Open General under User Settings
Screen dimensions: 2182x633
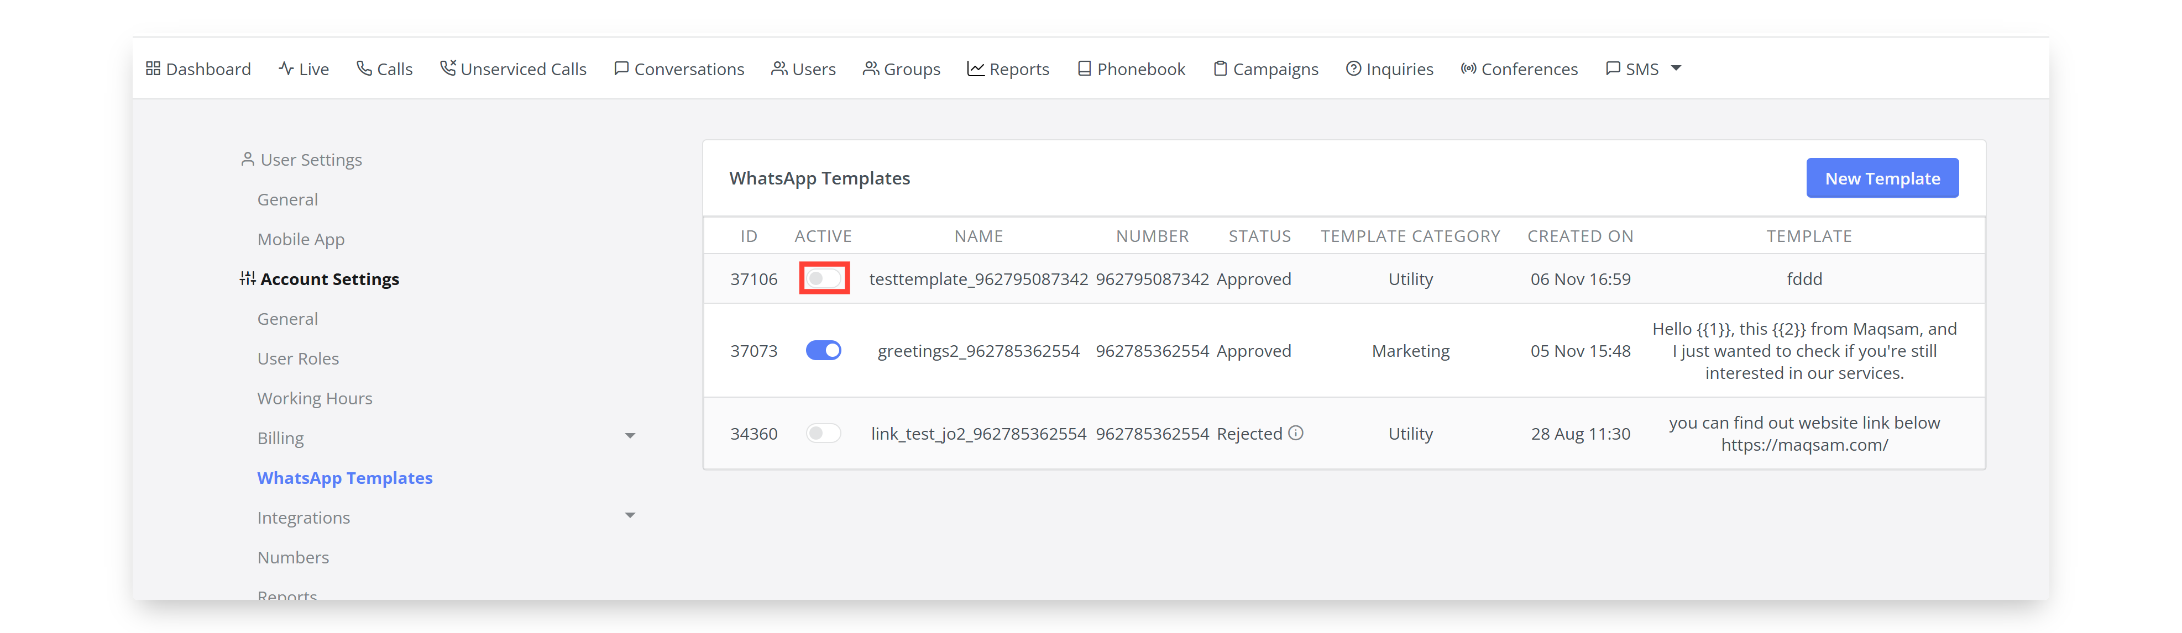pos(288,200)
